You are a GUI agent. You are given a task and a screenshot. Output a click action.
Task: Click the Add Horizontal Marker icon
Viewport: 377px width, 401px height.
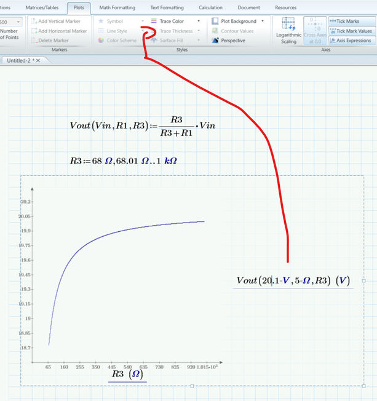(34, 31)
